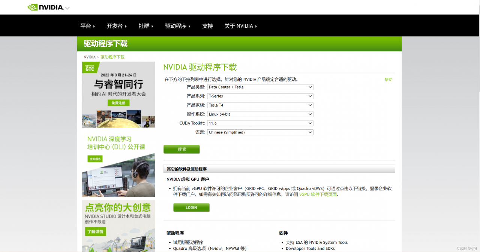Go to the 支持 page
480x252 pixels.
(207, 26)
